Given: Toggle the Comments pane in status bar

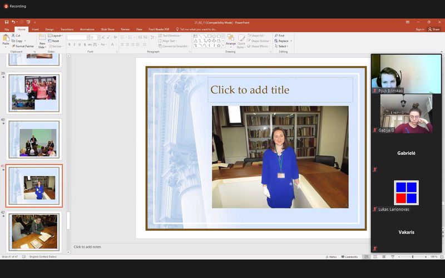Looking at the screenshot, I should [x=349, y=257].
